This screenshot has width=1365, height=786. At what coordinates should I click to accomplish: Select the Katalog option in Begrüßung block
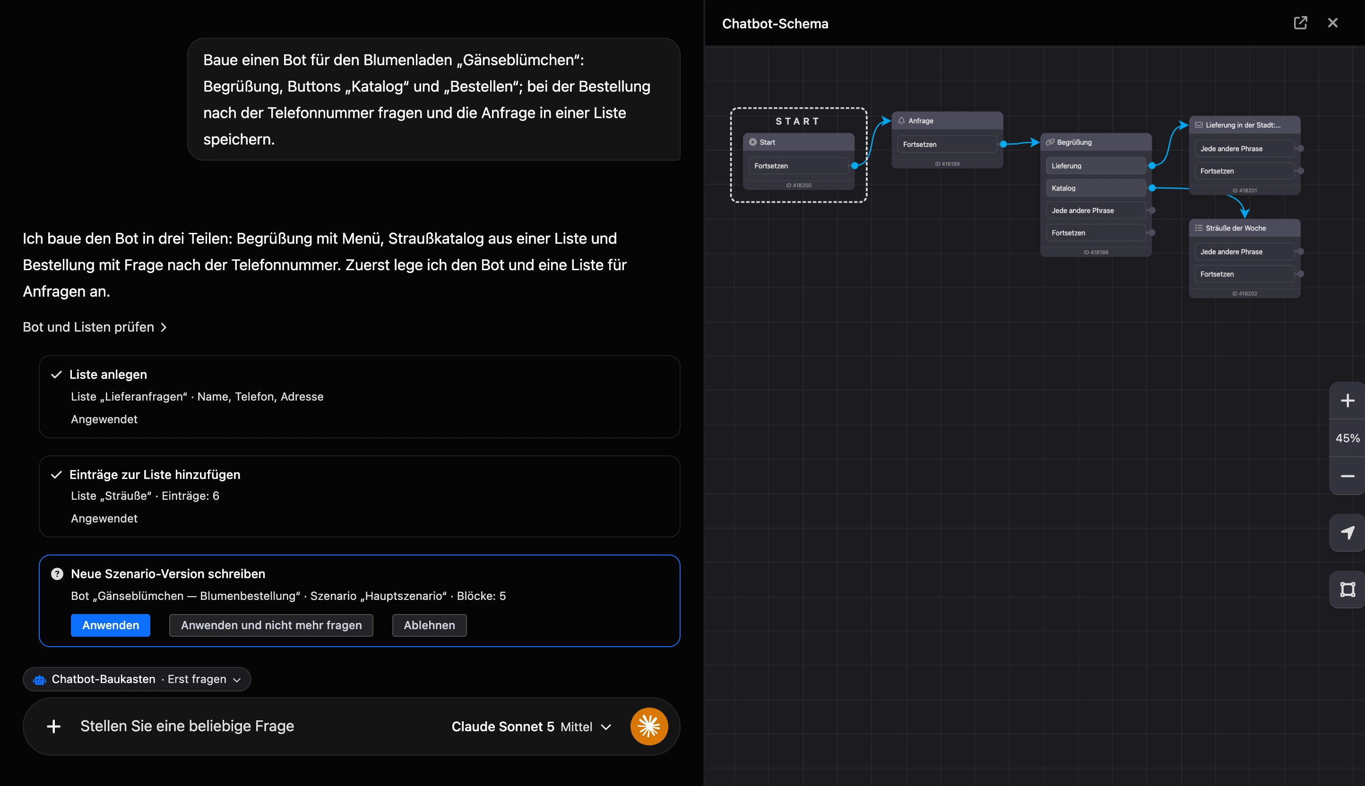1096,188
